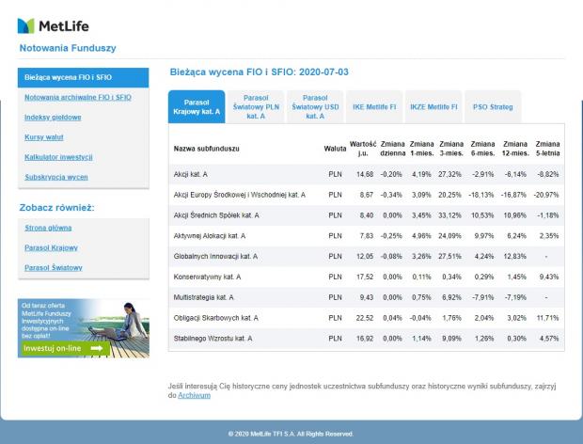Select Stabilnego Wzrostu kat. A
The height and width of the screenshot is (444, 583).
click(213, 339)
